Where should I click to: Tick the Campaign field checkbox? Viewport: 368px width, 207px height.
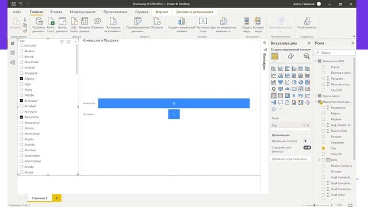323,143
